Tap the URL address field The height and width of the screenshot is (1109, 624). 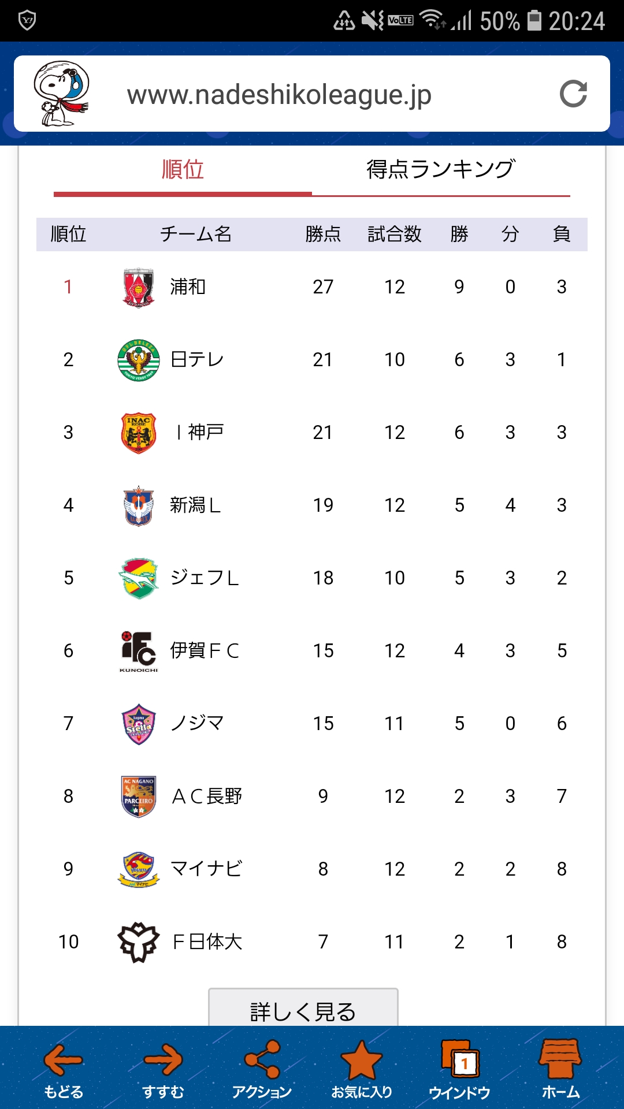(x=279, y=95)
